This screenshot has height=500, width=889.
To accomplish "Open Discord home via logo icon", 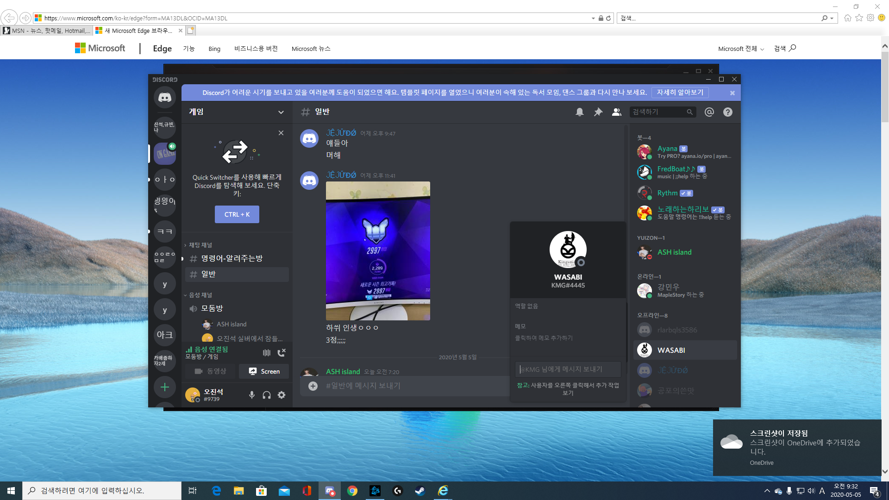I will [165, 98].
